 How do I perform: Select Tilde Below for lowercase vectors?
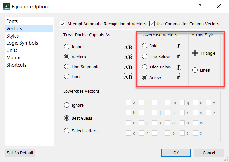[145, 67]
